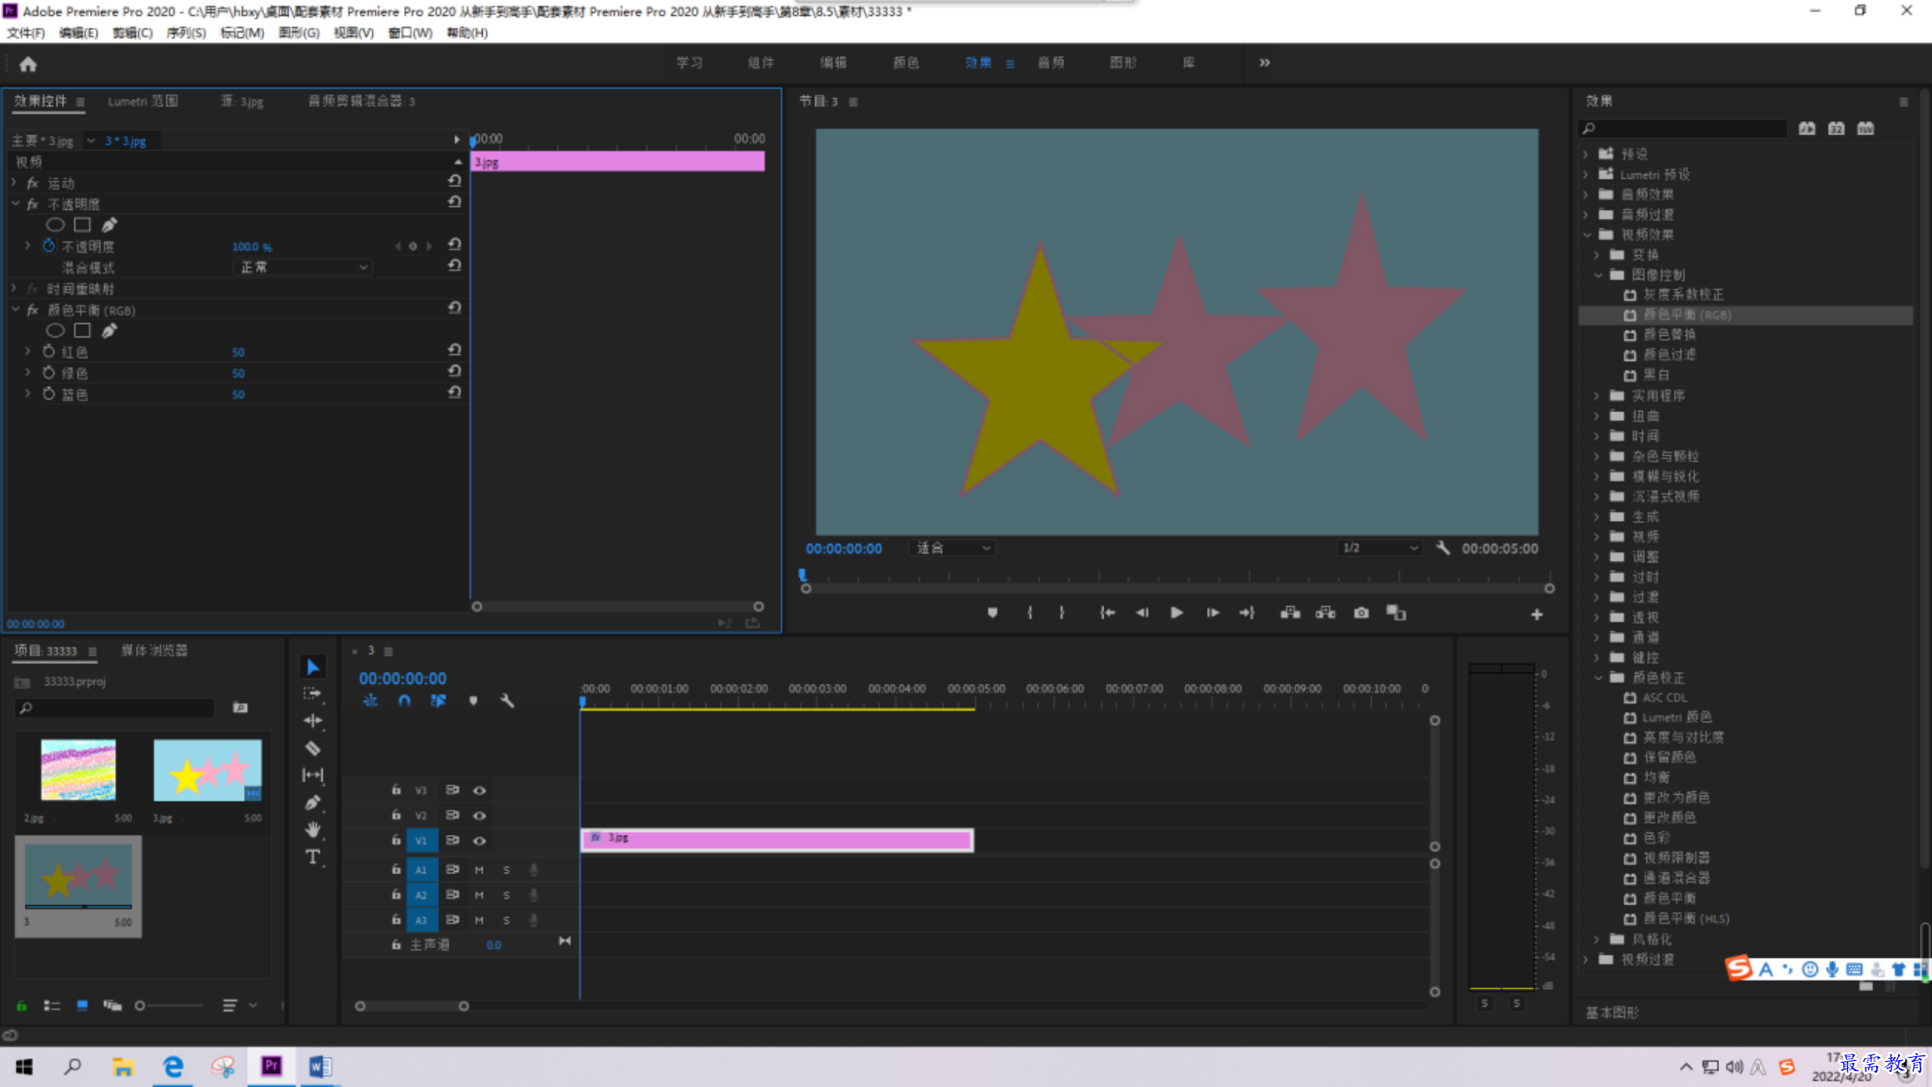Switch to 媒体浏览器 tab
The image size is (1932, 1087).
pos(154,650)
